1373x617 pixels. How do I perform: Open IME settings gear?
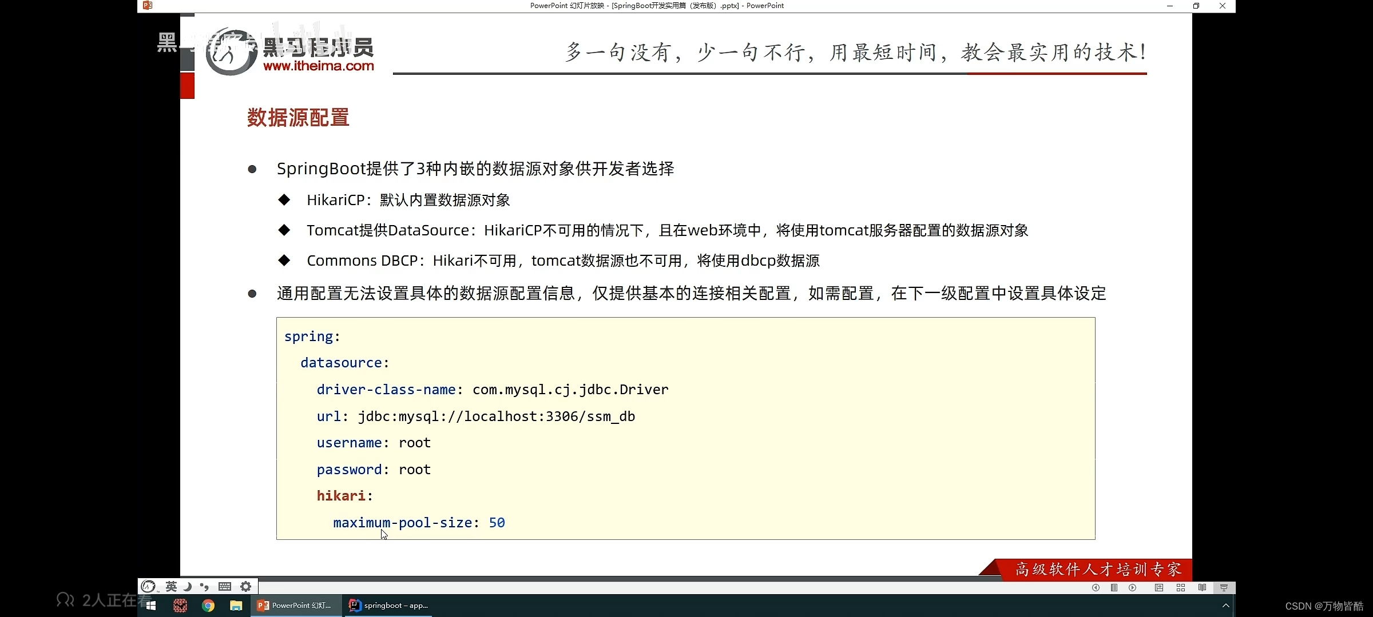click(x=246, y=586)
